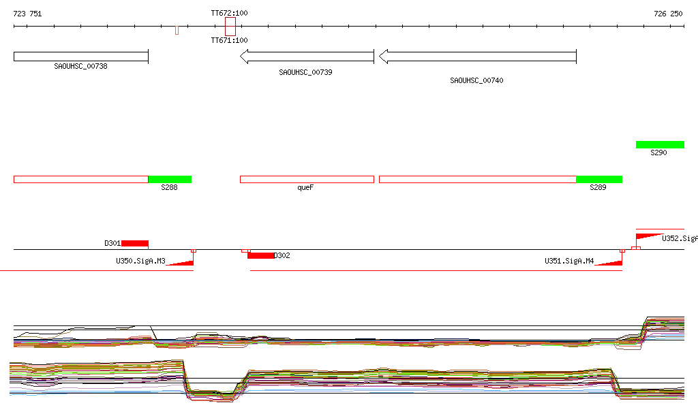Click the red D302 block
Viewport: 698px width, 416px height.
tap(260, 255)
